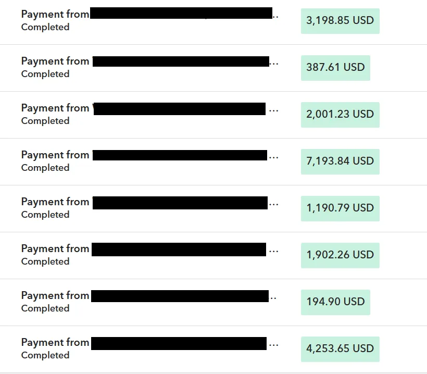
Task: Click the 3,198.85 USD amount badge
Action: click(x=340, y=21)
